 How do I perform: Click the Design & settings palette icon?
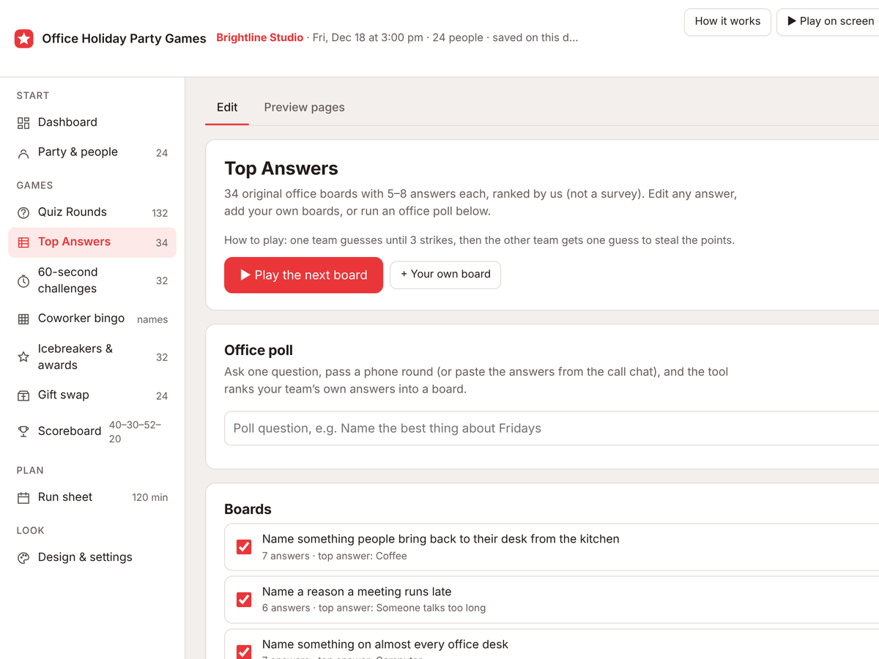click(23, 557)
